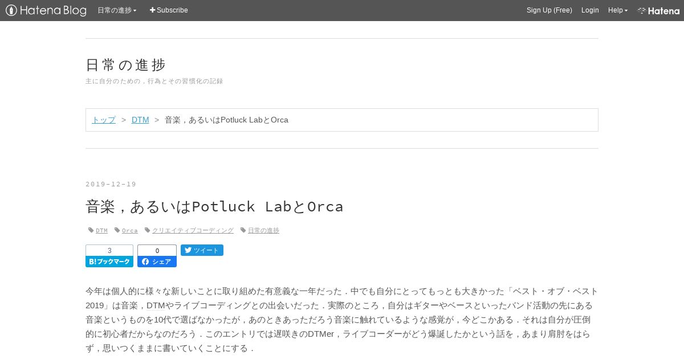The width and height of the screenshot is (684, 359).
Task: Click Sign Up (Free)
Action: point(549,10)
